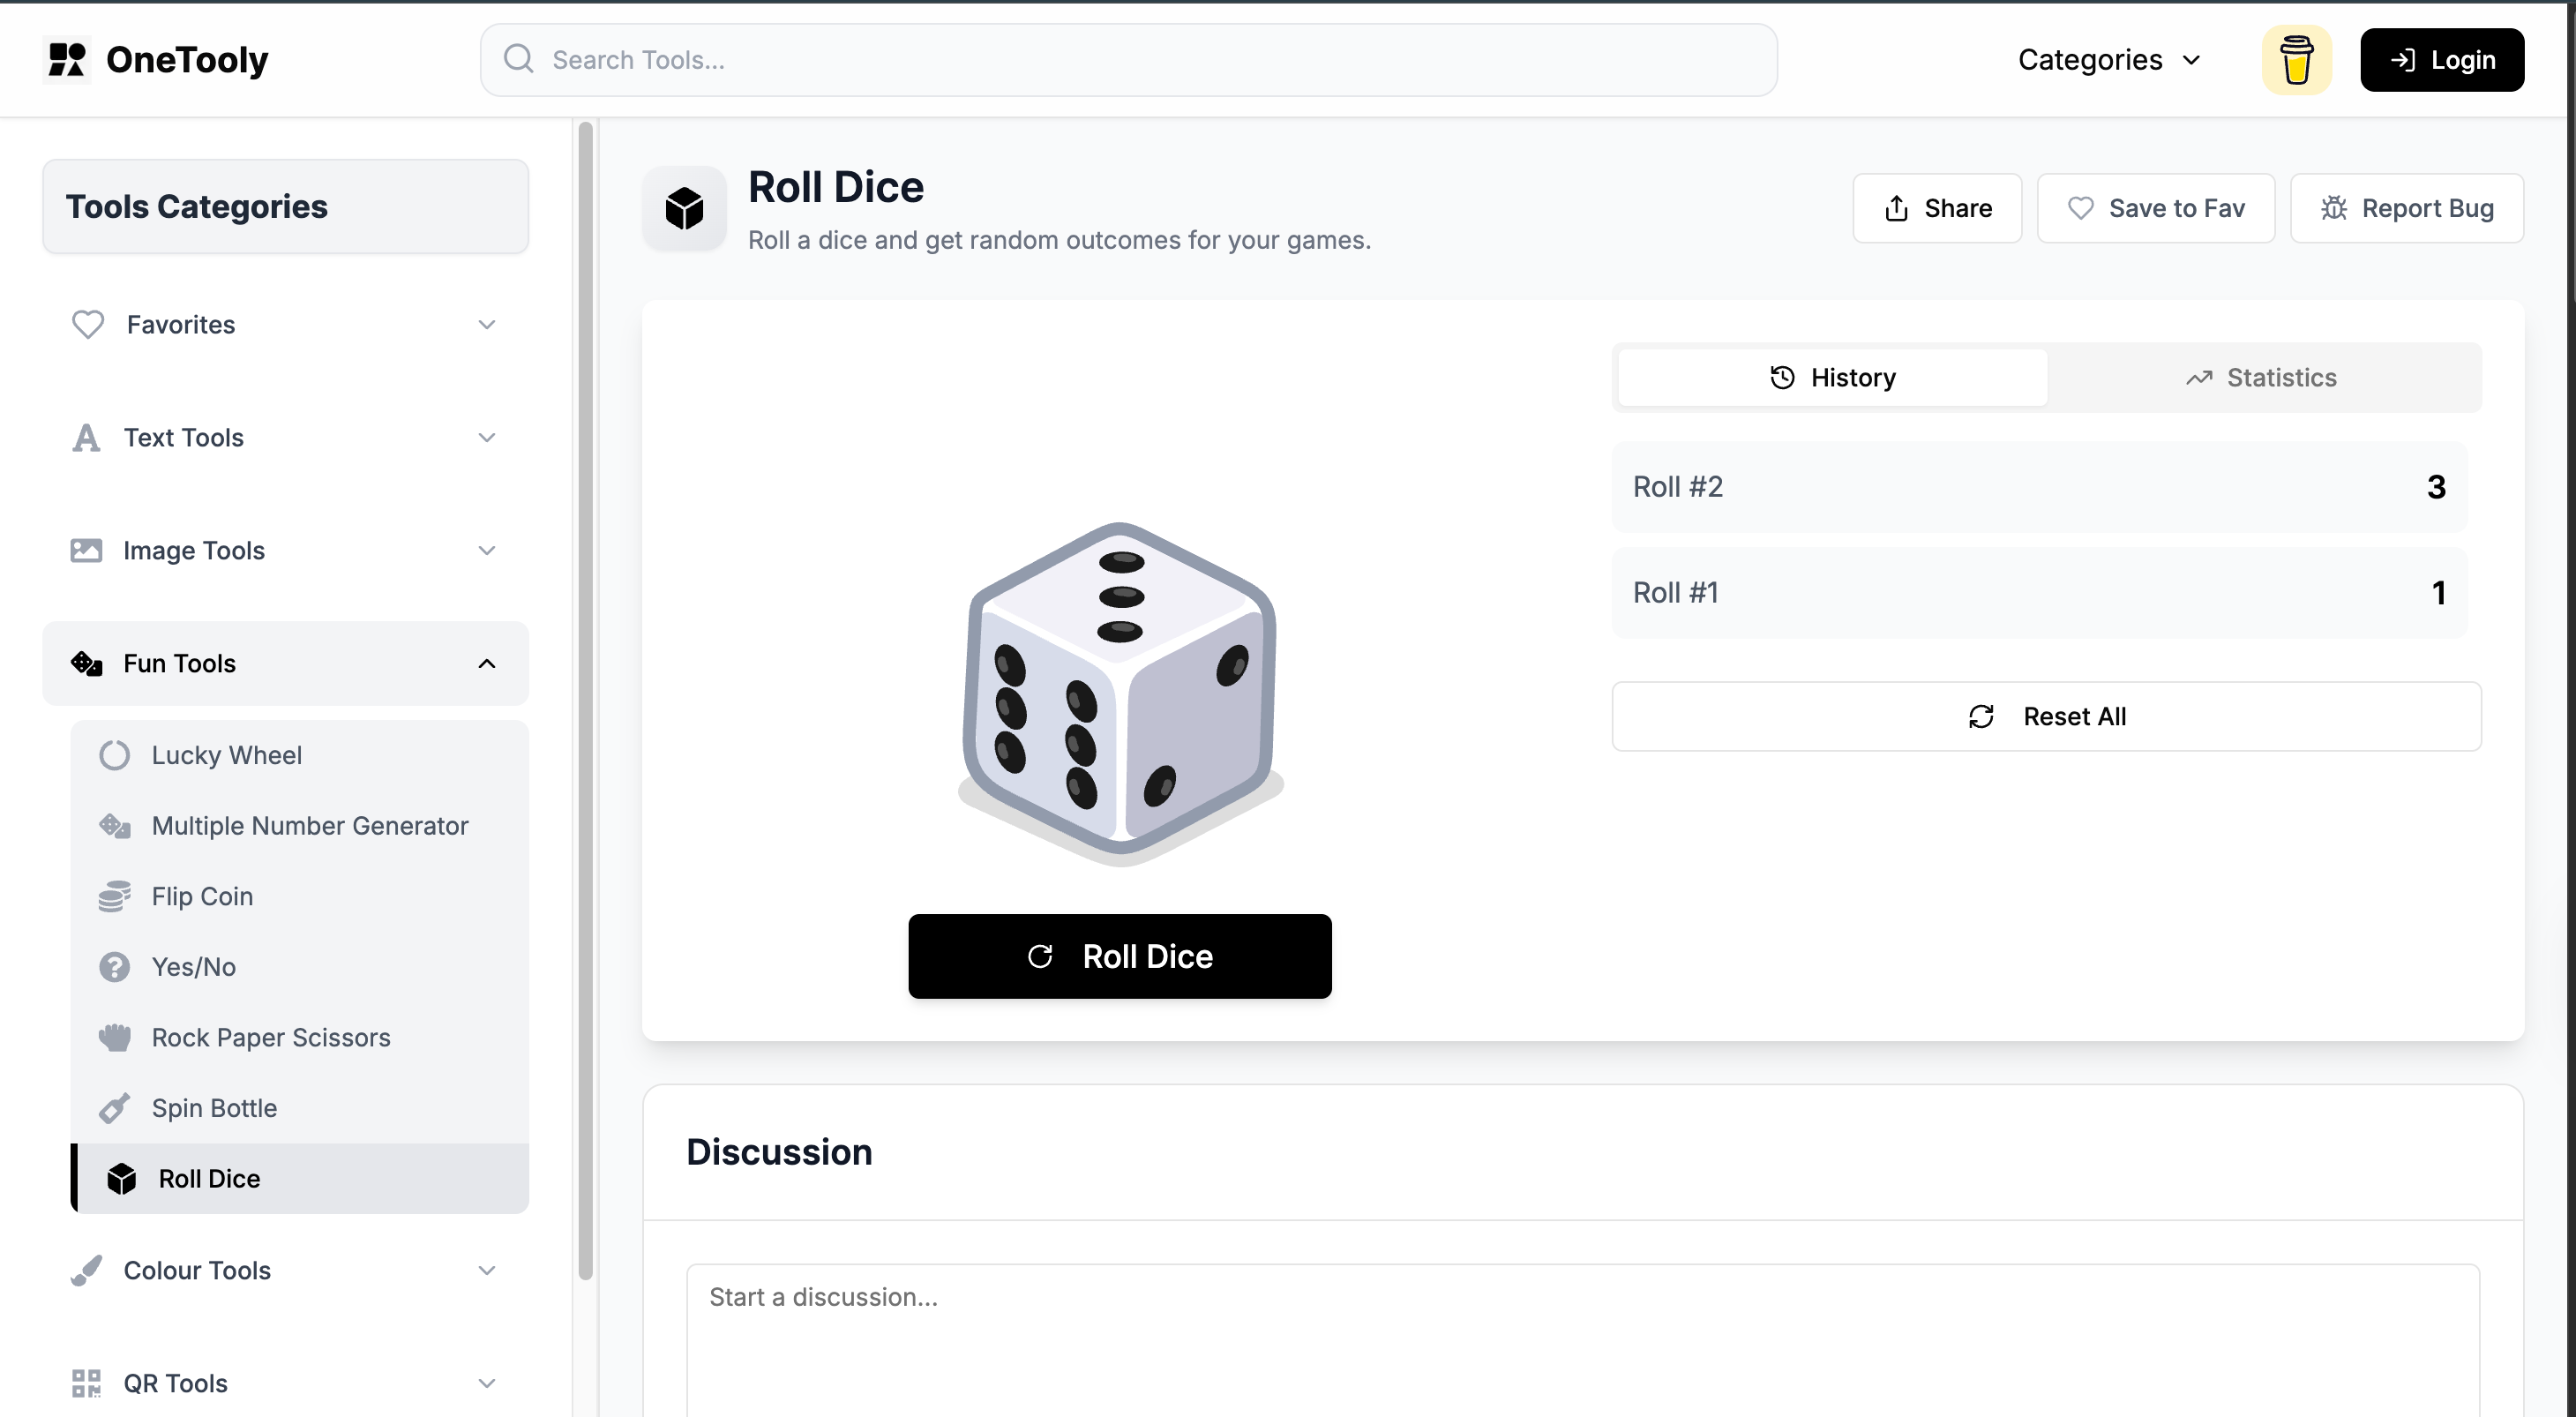This screenshot has height=1417, width=2576.
Task: Click the Roll Dice cube icon in sidebar
Action: [122, 1178]
